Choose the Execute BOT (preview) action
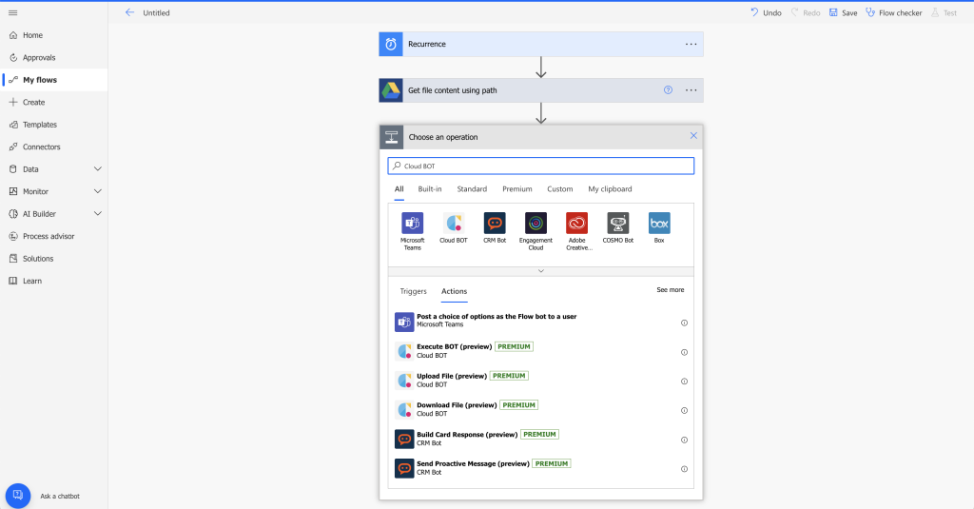 click(x=541, y=351)
